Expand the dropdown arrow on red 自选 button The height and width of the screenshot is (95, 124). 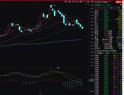tap(121, 2)
